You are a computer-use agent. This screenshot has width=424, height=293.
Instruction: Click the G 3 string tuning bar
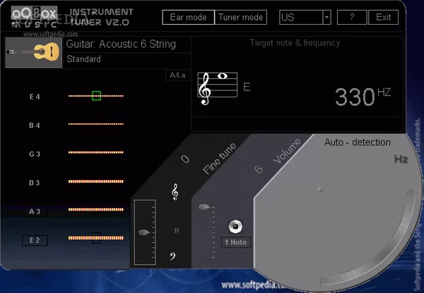(95, 153)
